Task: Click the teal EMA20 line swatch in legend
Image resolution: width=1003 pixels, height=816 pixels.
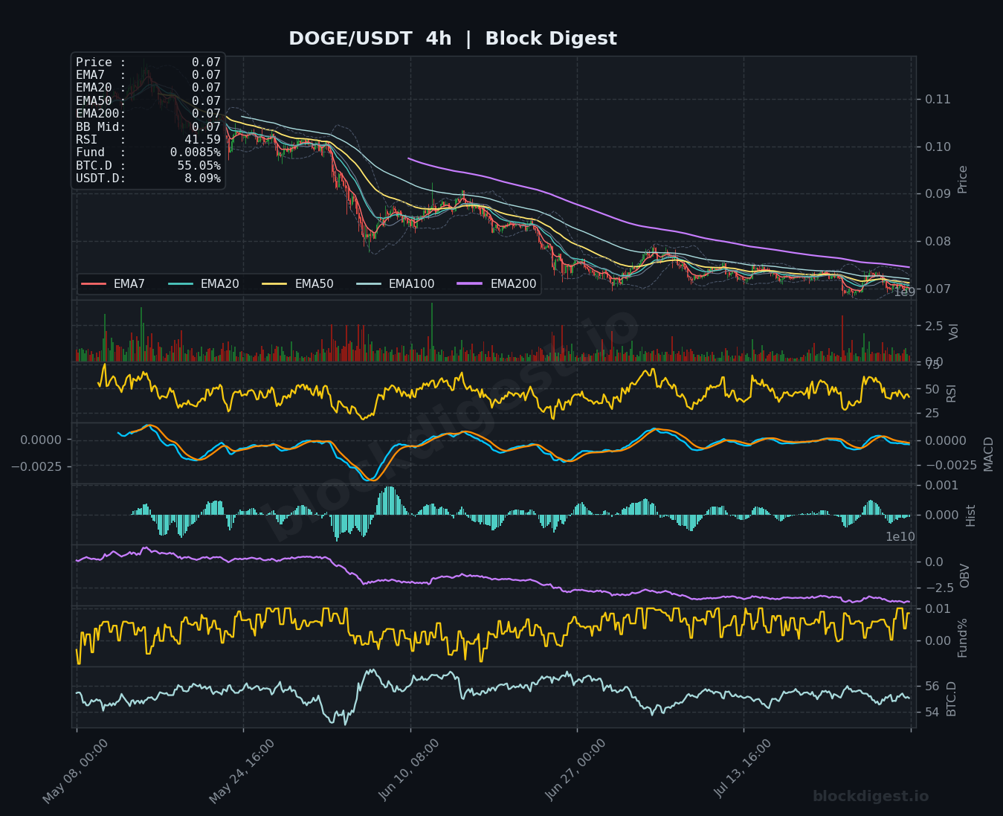Action: [x=181, y=284]
